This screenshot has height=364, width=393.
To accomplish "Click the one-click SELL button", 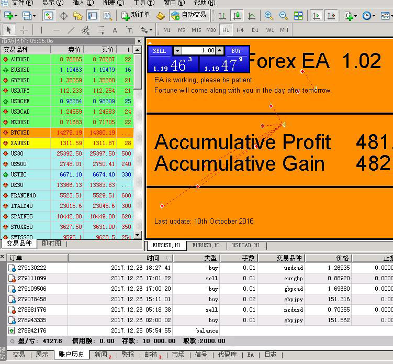I will pos(160,51).
